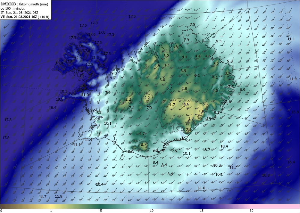Click the map value 3.7
This screenshot has width=300, height=213.
227,73
